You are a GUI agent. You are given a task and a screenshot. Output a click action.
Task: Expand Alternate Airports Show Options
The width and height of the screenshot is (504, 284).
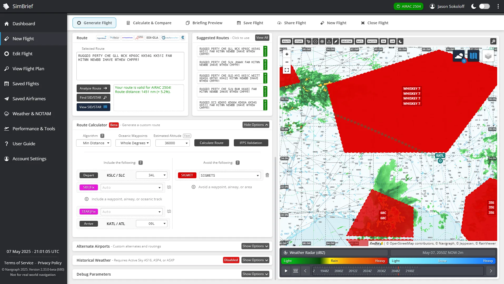tap(255, 246)
